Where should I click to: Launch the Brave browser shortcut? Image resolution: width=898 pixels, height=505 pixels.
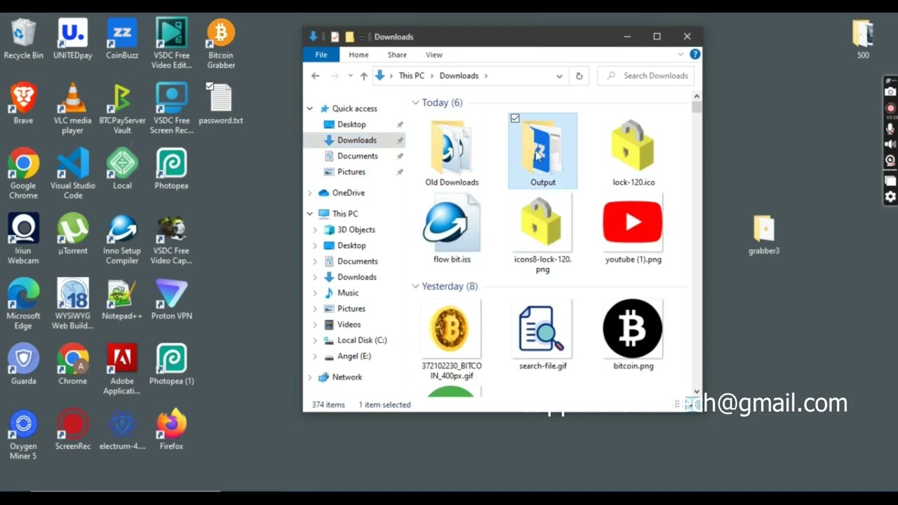click(23, 104)
